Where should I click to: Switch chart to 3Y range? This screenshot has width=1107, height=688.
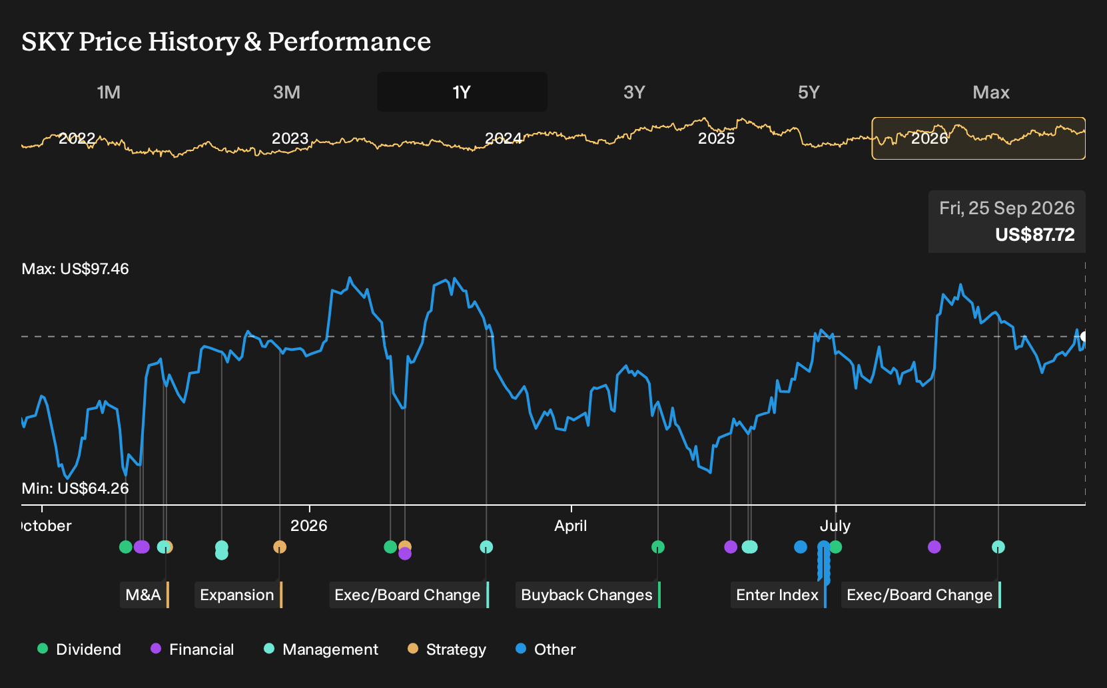click(634, 92)
